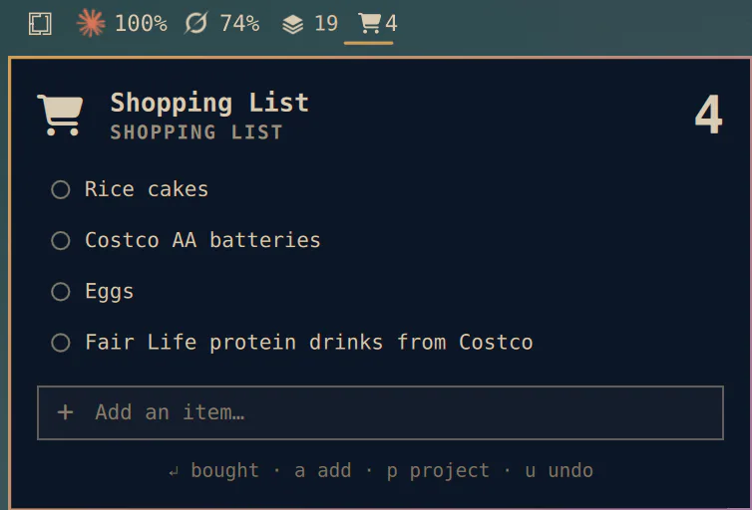This screenshot has height=510, width=752.
Task: Click the plus icon in add item box
Action: tap(65, 412)
